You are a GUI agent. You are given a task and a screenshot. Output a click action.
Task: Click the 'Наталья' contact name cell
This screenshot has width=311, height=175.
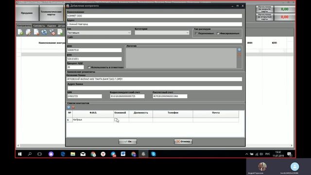[93, 120]
